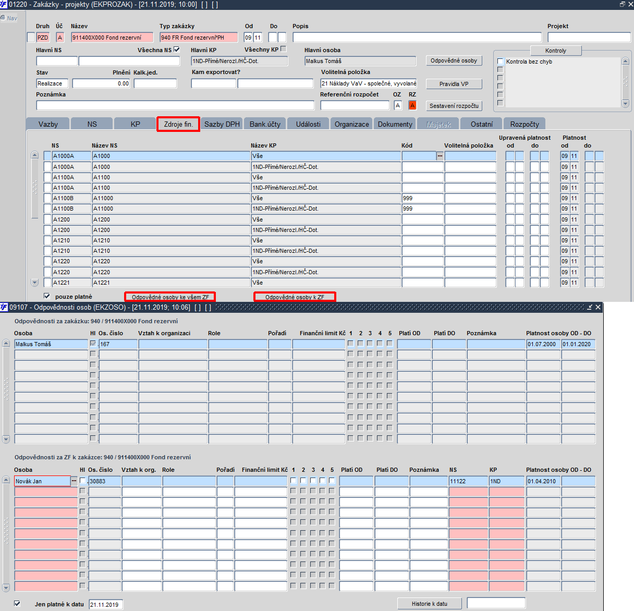
Task: Toggle the Všechny KP checkbox
Action: point(284,49)
